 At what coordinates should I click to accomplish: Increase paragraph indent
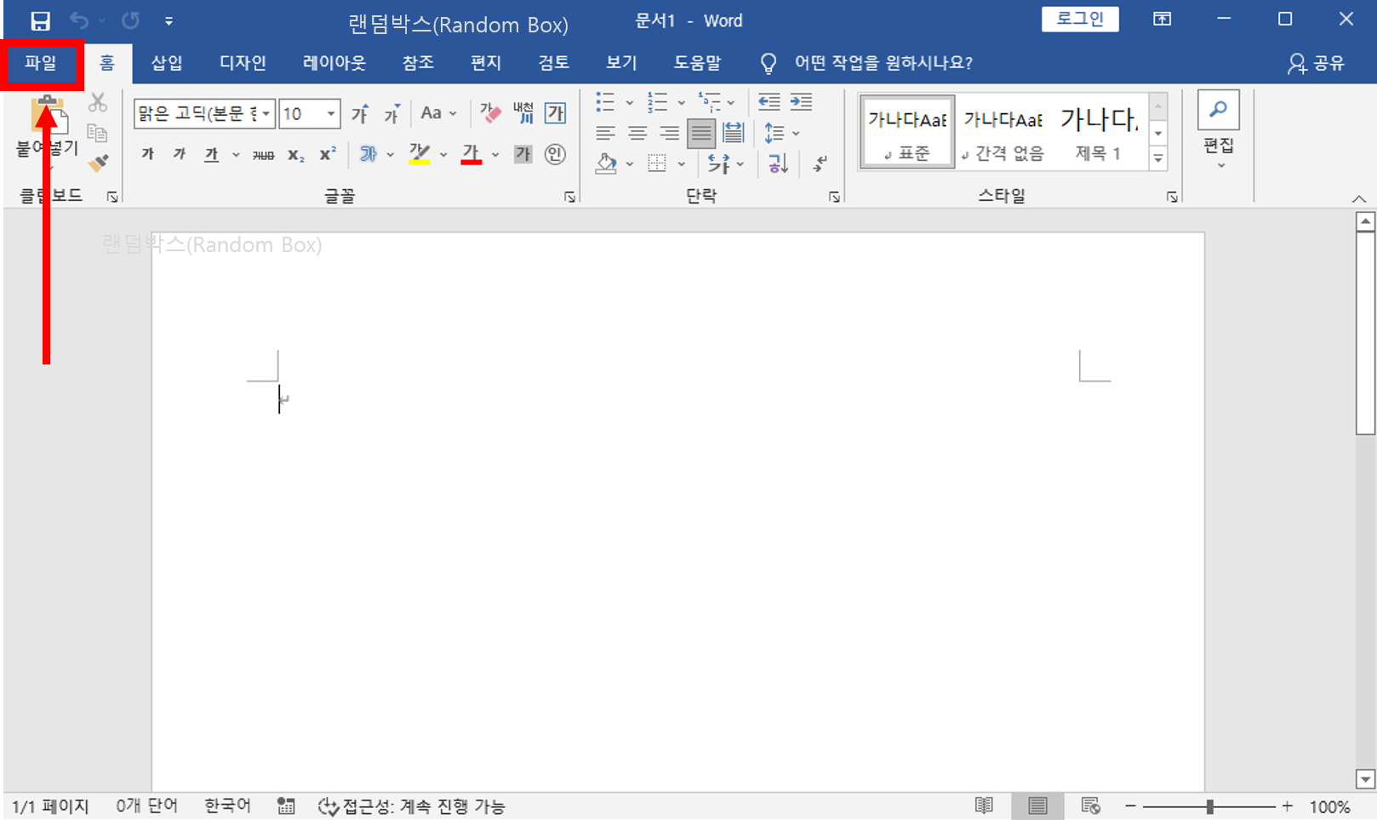(801, 102)
